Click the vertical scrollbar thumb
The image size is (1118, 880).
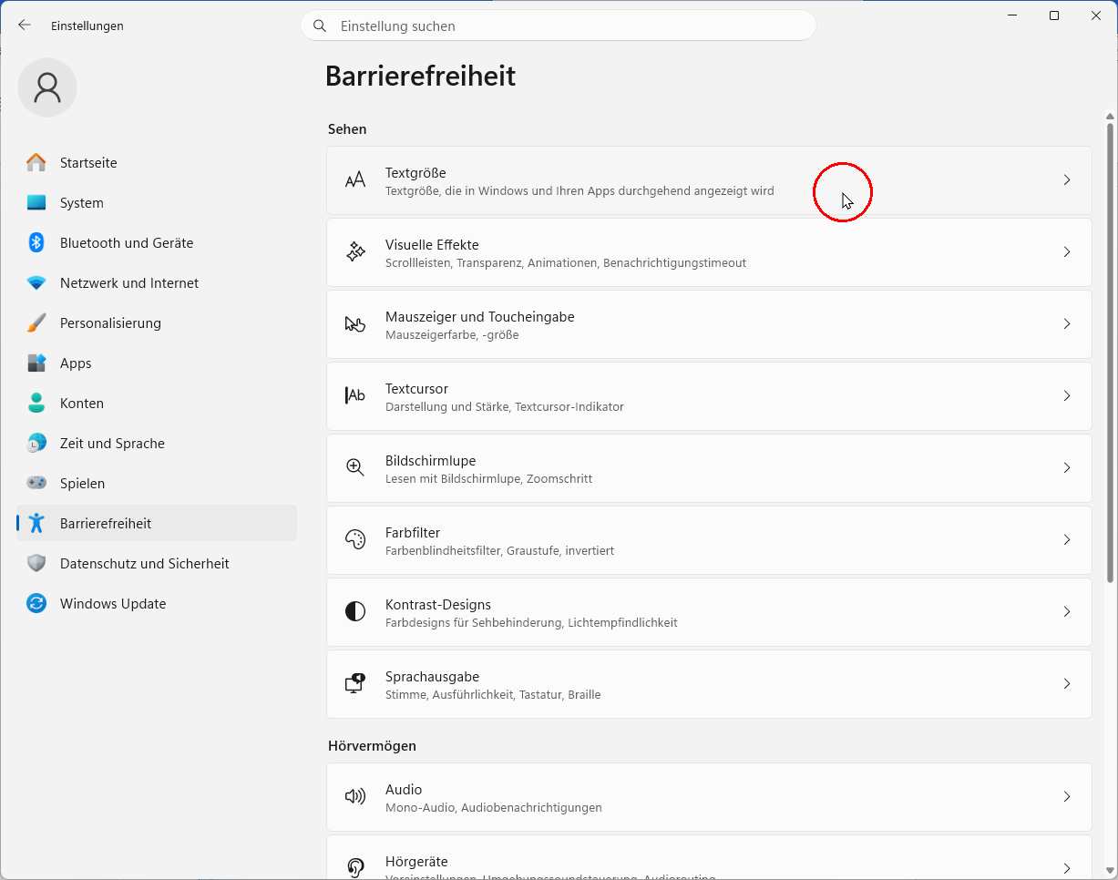tap(1110, 353)
